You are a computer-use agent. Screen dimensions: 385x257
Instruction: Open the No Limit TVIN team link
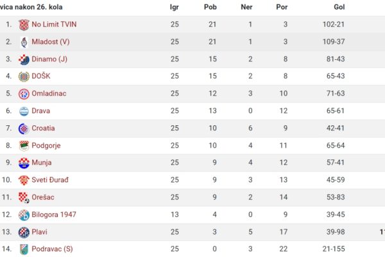(x=54, y=24)
